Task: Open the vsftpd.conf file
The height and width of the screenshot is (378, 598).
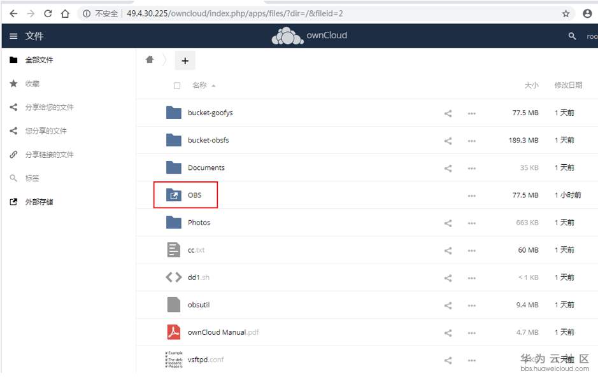Action: click(x=206, y=360)
